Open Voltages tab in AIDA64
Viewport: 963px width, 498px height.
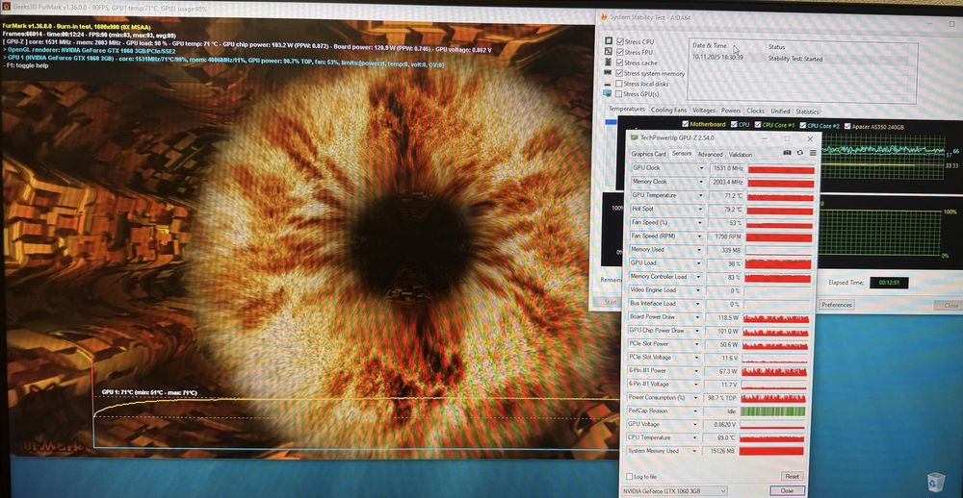point(703,111)
